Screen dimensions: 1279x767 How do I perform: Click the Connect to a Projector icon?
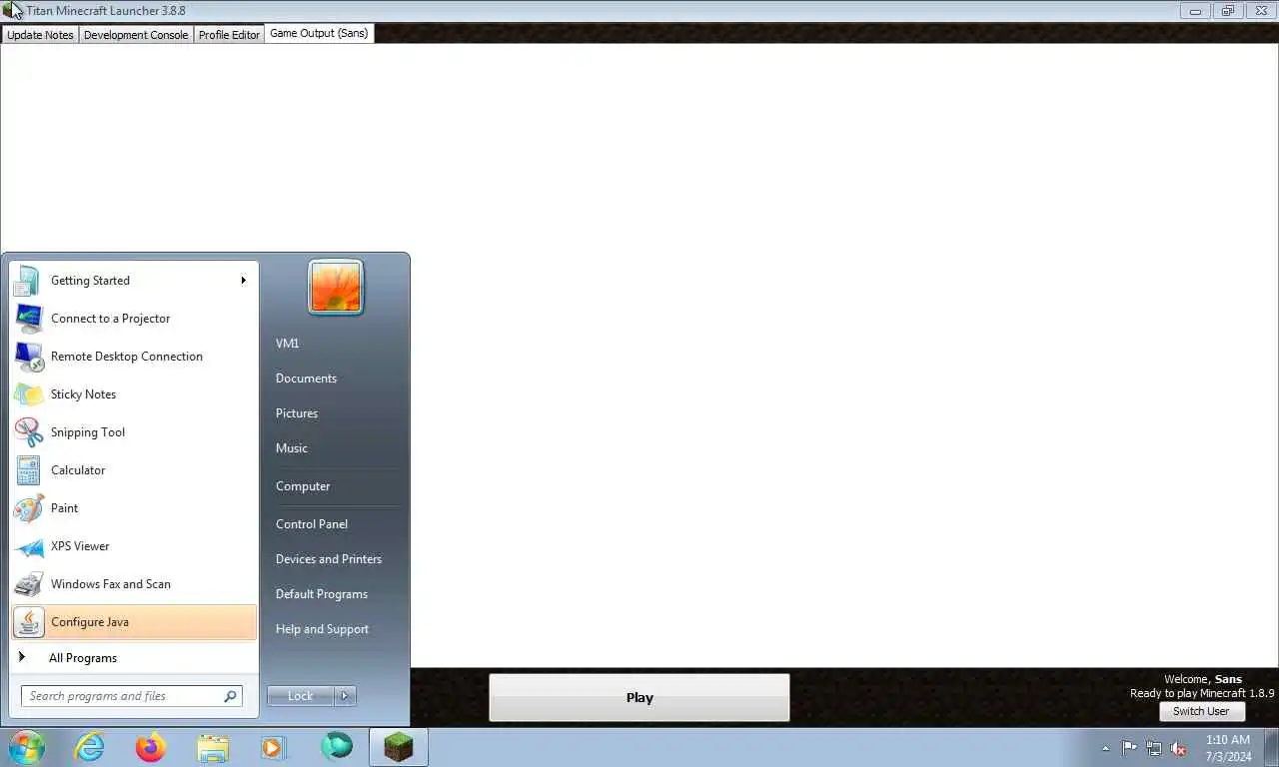click(27, 319)
